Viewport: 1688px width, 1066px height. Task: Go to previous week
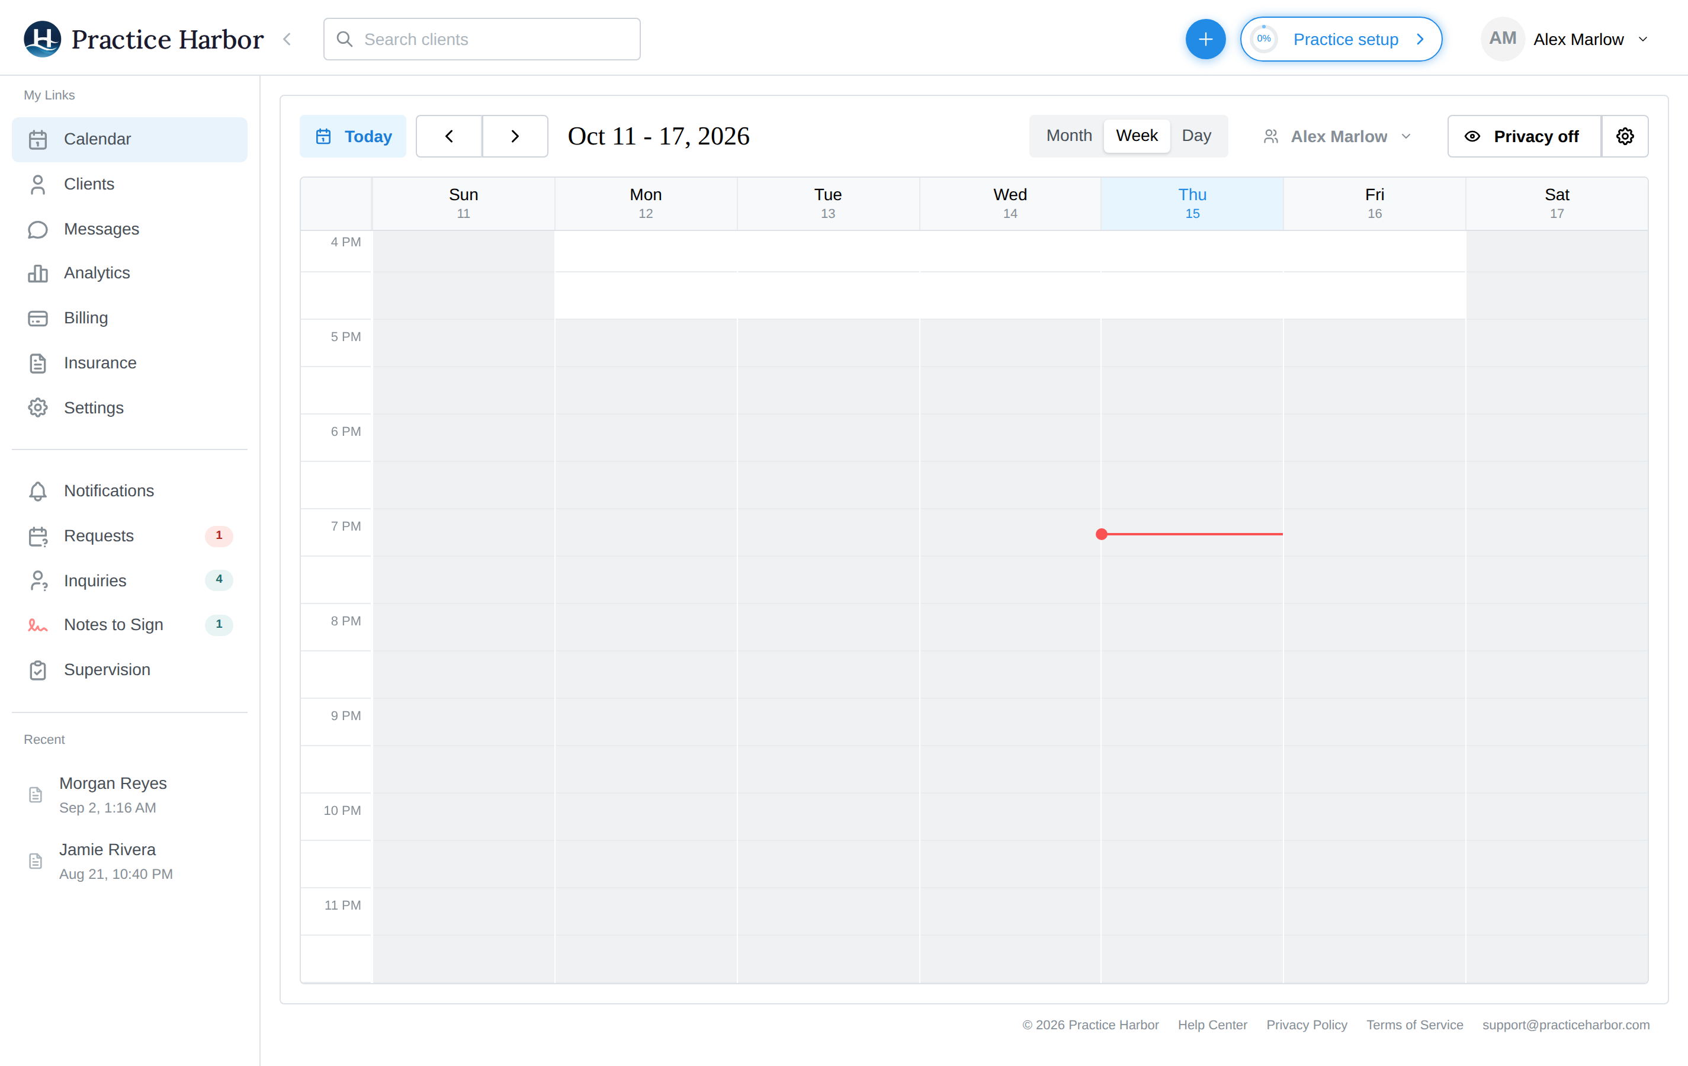448,136
